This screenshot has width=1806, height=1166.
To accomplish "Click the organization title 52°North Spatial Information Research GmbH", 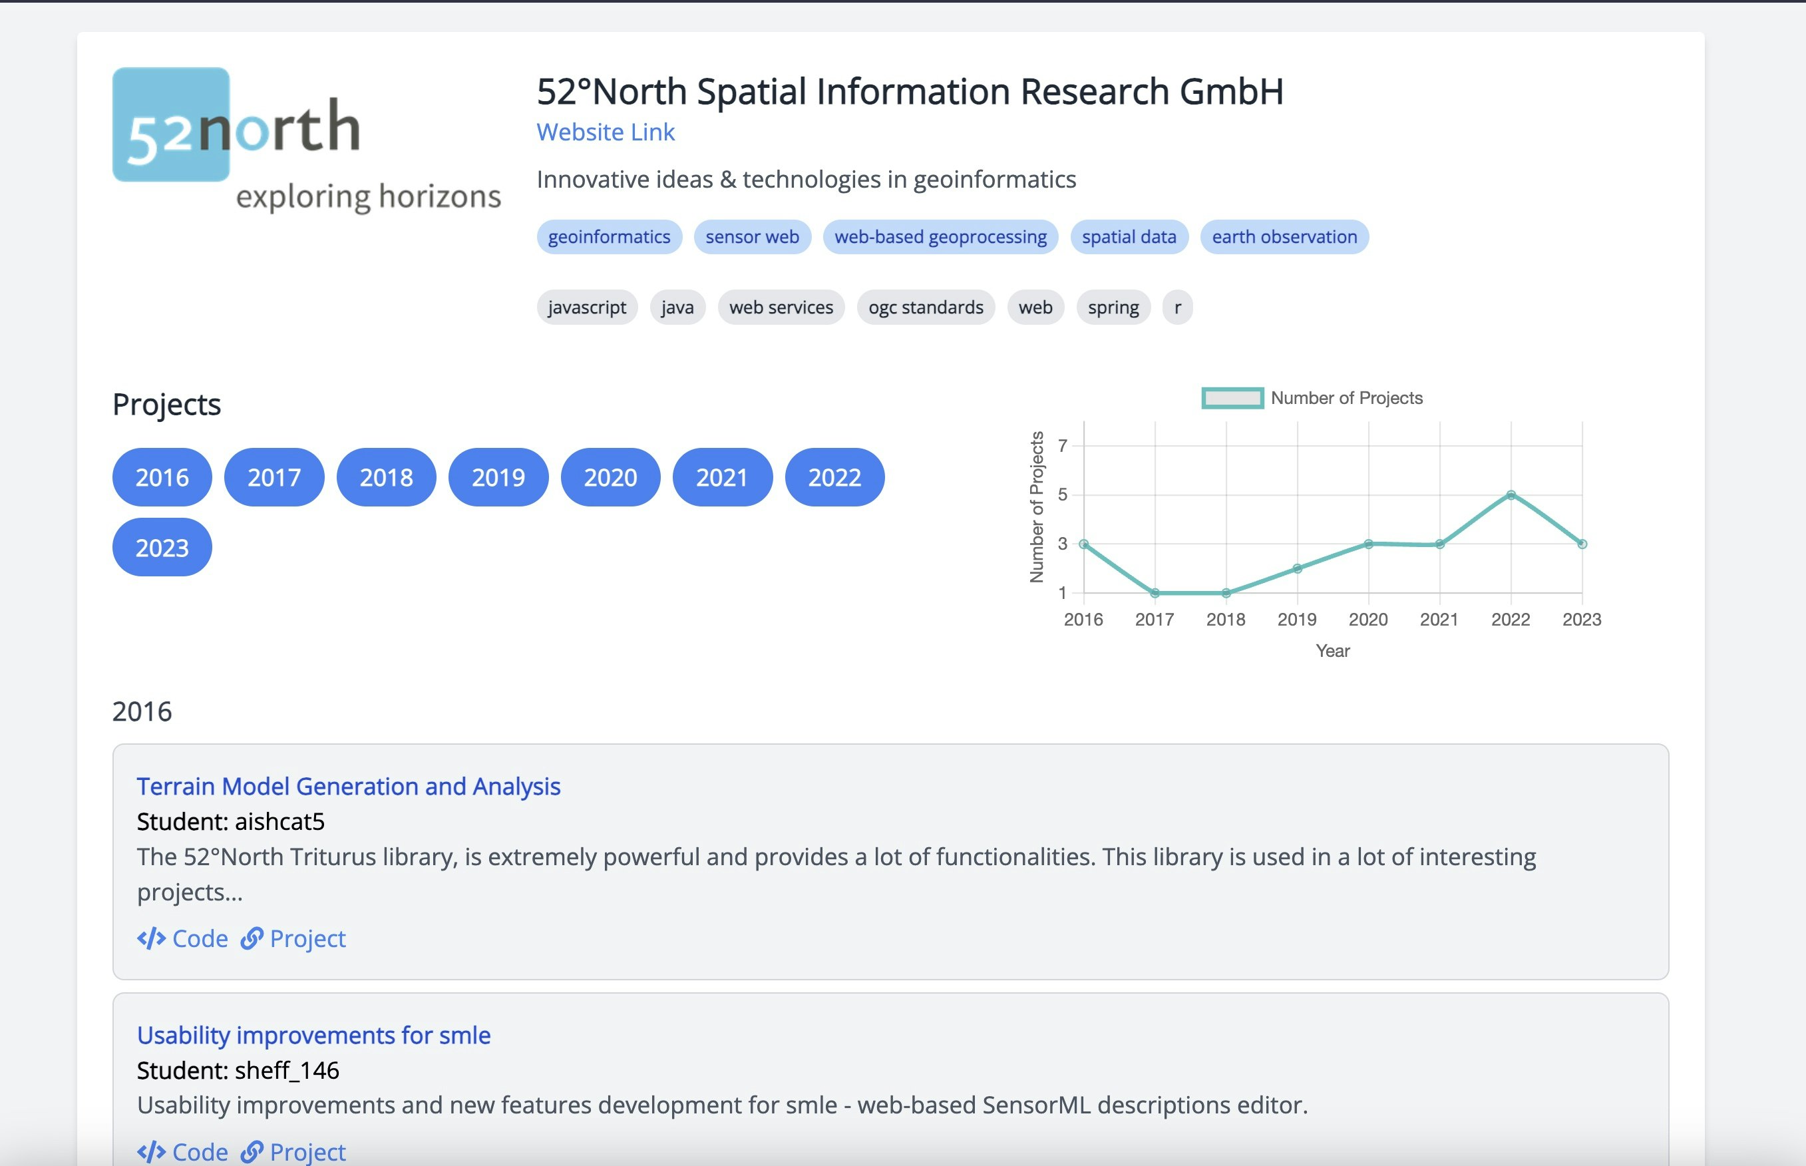I will click(910, 91).
